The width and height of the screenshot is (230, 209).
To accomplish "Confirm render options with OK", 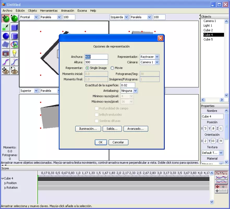I will click(101, 142).
